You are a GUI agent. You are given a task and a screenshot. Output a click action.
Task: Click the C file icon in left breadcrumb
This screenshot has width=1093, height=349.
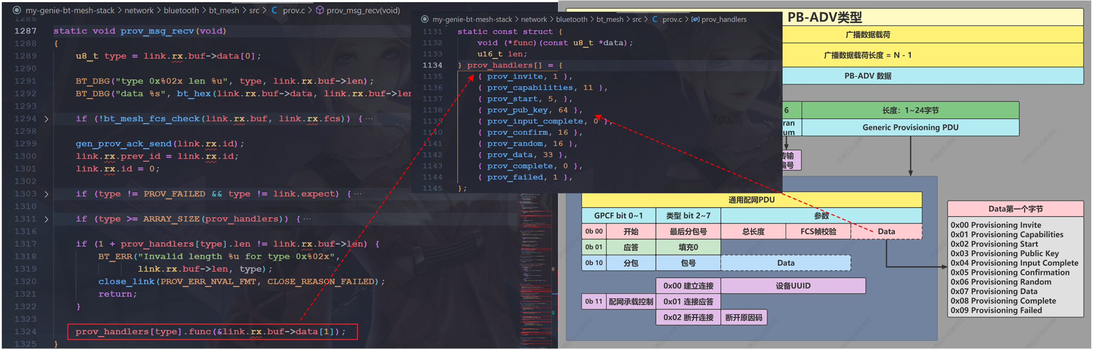[x=275, y=10]
